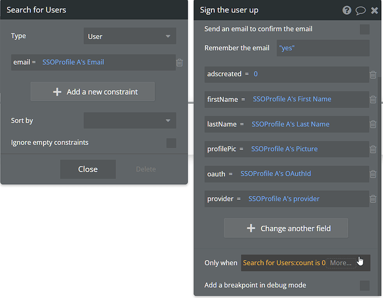Click Add a new constraint button
Image resolution: width=383 pixels, height=298 pixels.
pos(93,92)
